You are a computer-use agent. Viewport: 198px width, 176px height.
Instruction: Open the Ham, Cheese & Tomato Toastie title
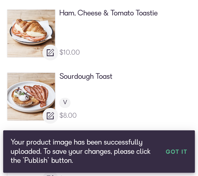pyautogui.click(x=109, y=13)
